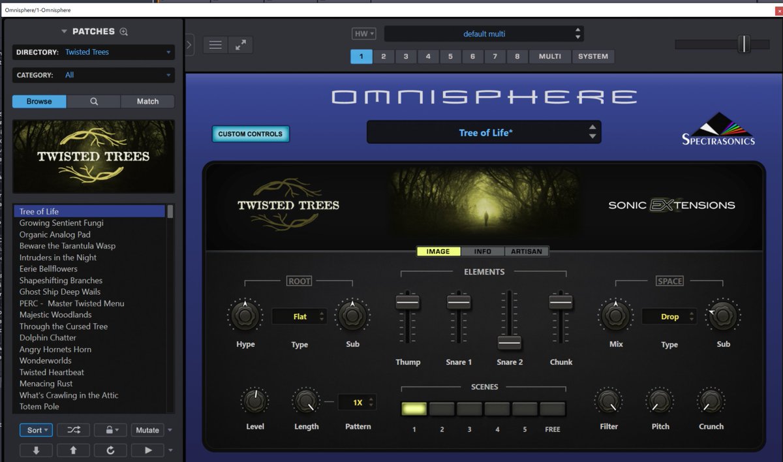Screen dimensions: 783x462
Task: Click the Snare 2 fader
Action: [510, 343]
